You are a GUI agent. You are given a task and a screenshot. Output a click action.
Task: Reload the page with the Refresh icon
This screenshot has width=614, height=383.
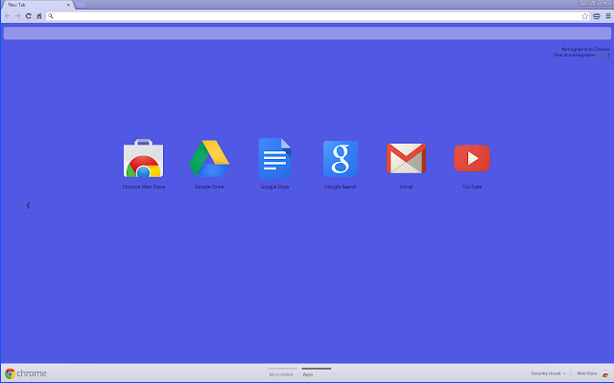coord(28,16)
